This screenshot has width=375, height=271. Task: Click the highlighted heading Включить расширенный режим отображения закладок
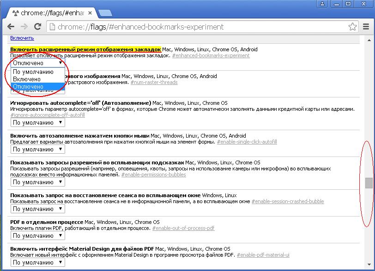click(x=85, y=49)
